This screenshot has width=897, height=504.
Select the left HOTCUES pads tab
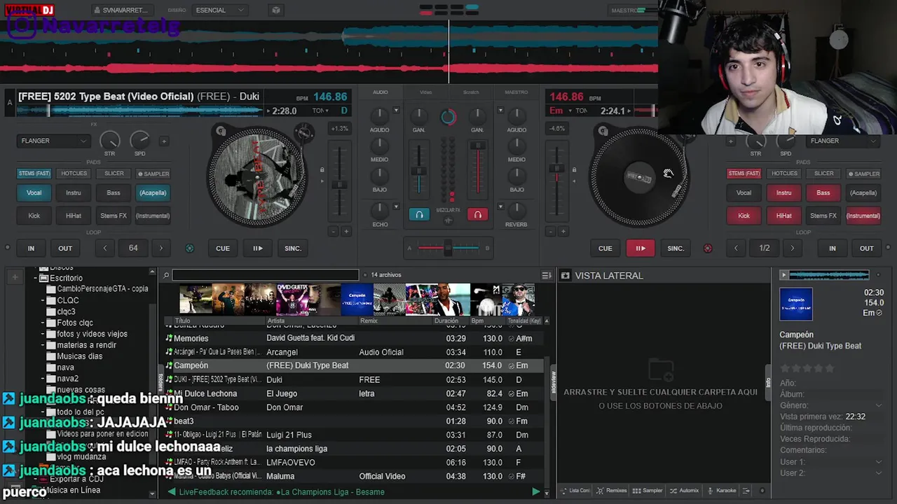click(x=74, y=174)
